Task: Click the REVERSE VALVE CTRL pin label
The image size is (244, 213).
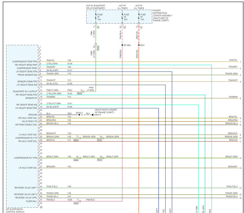Action: click(26, 198)
